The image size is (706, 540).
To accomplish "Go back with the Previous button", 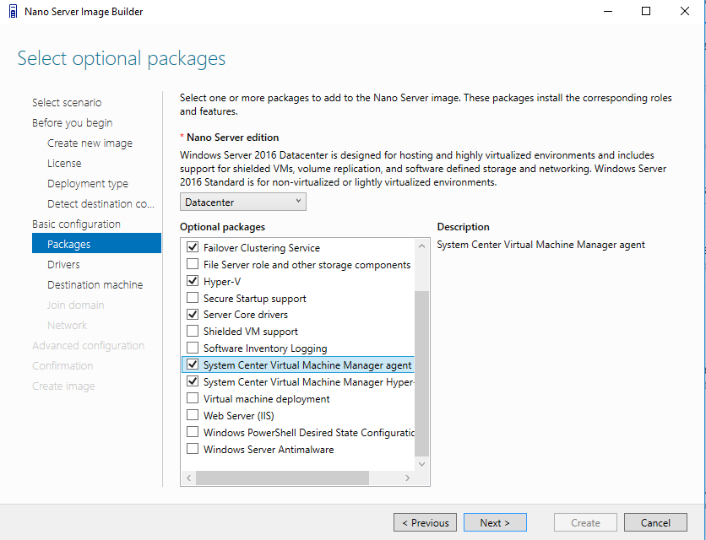I will tap(425, 522).
